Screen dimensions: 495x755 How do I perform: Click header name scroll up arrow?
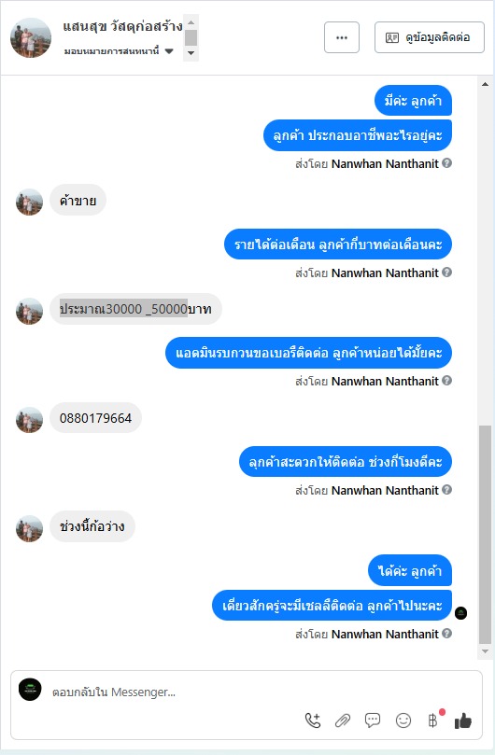click(x=191, y=22)
